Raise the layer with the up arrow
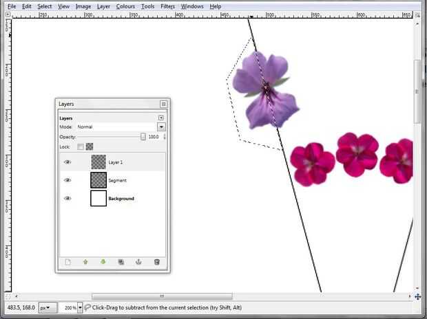This screenshot has width=427, height=319. (85, 262)
